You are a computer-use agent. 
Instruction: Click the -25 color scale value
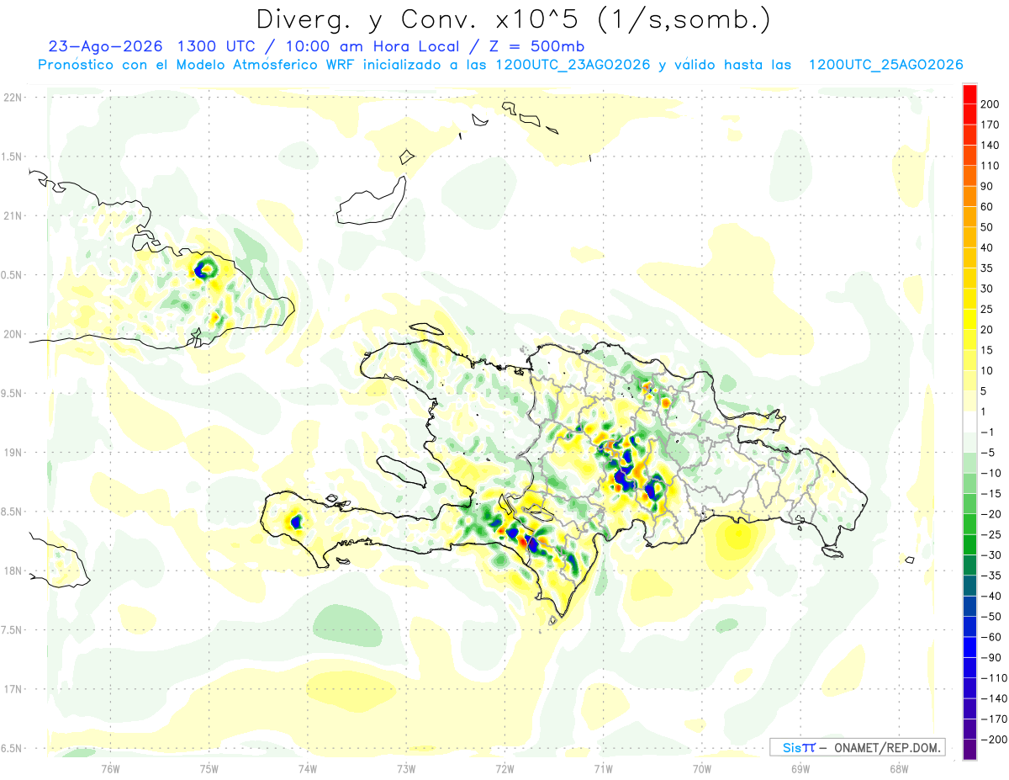click(990, 534)
